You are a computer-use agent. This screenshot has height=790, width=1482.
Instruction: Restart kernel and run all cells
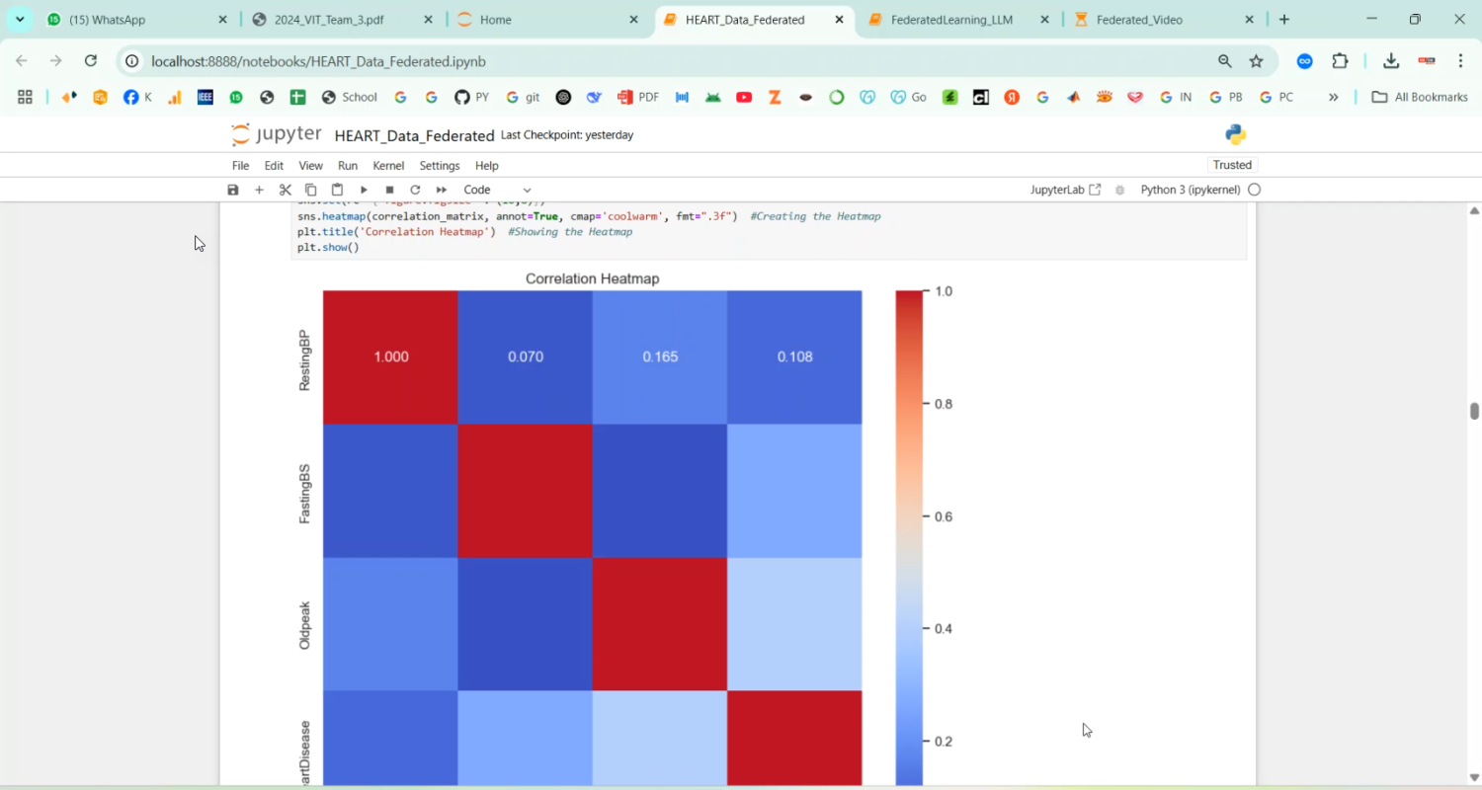[x=441, y=189]
